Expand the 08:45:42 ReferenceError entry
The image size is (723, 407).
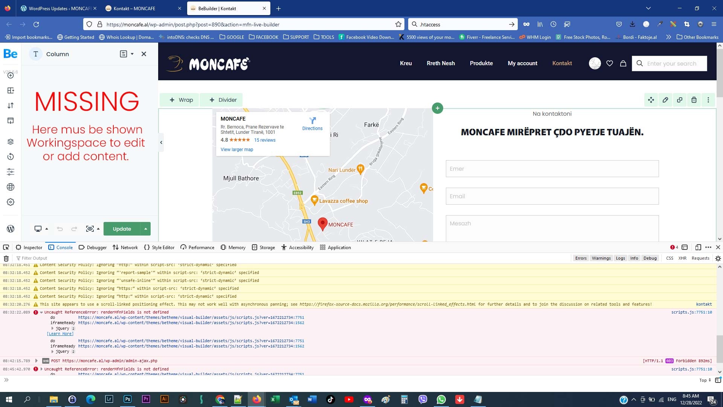41,369
